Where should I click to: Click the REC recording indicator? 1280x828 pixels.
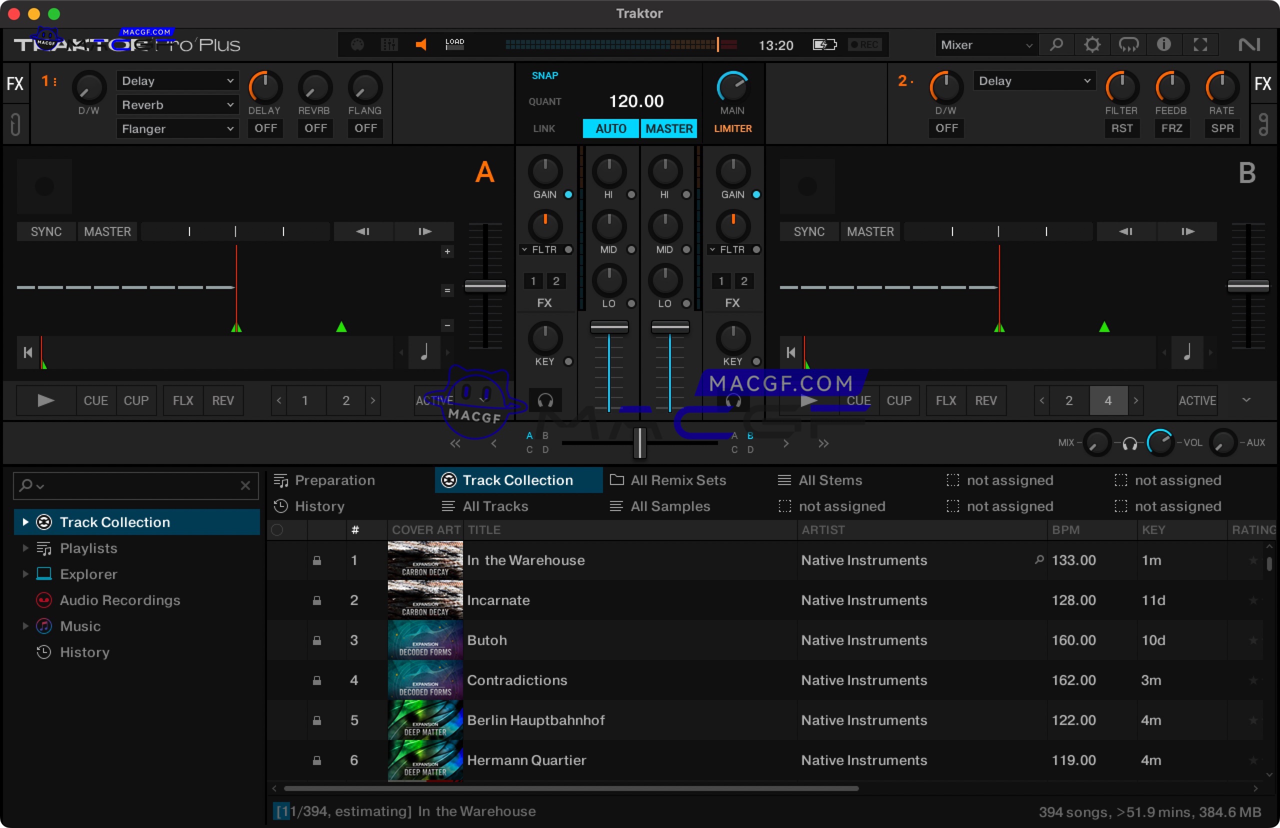[x=864, y=44]
